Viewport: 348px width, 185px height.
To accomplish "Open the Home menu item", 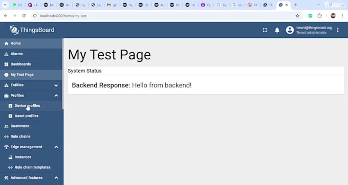I will pos(31,43).
